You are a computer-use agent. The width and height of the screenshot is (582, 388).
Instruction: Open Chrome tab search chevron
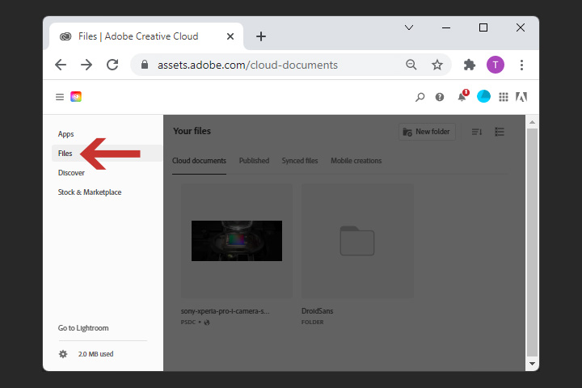(x=409, y=27)
